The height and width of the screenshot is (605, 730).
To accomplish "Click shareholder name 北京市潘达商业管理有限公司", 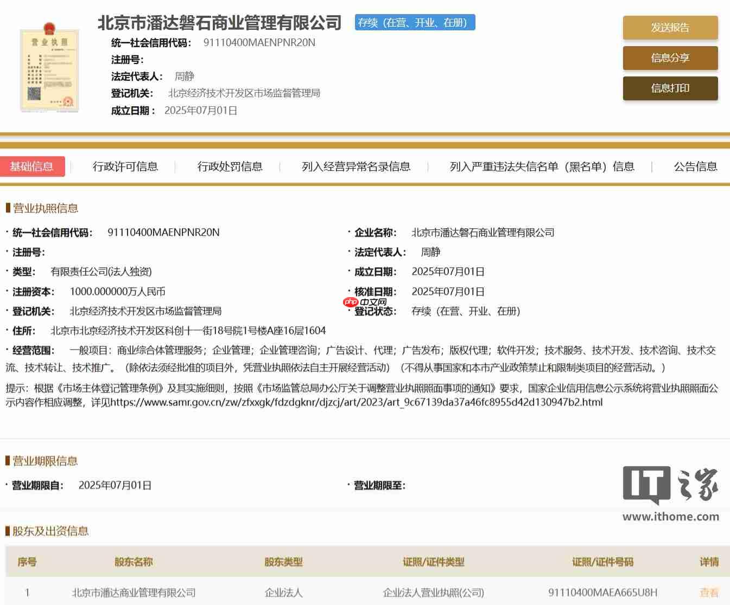I will coord(134,593).
